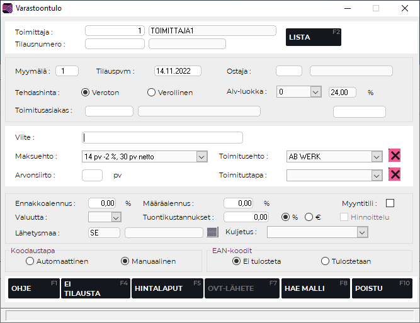Click the pink X next to Toimitustapa
Screen dimensions: 420x323
[x=395, y=174]
